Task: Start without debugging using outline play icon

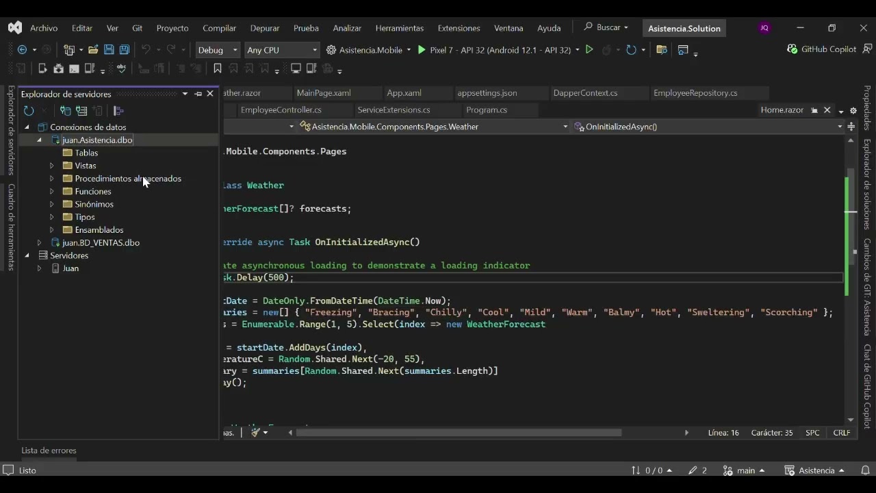Action: click(589, 49)
